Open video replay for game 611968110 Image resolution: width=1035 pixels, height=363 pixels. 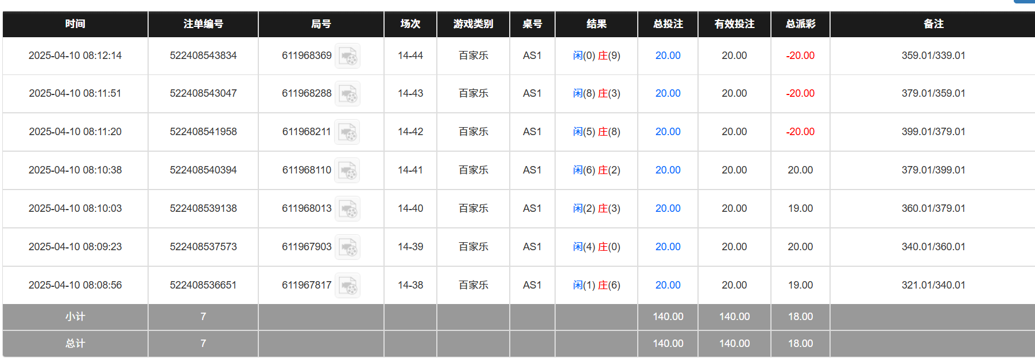tap(348, 170)
